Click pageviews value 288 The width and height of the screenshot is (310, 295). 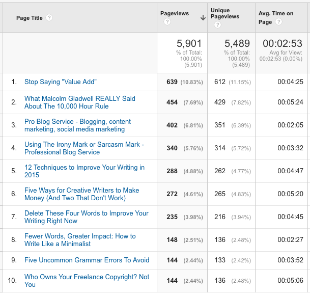(172, 171)
